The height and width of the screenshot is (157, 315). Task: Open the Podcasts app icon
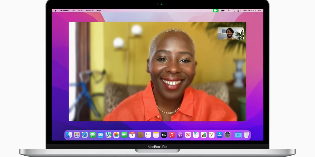tap(180, 135)
